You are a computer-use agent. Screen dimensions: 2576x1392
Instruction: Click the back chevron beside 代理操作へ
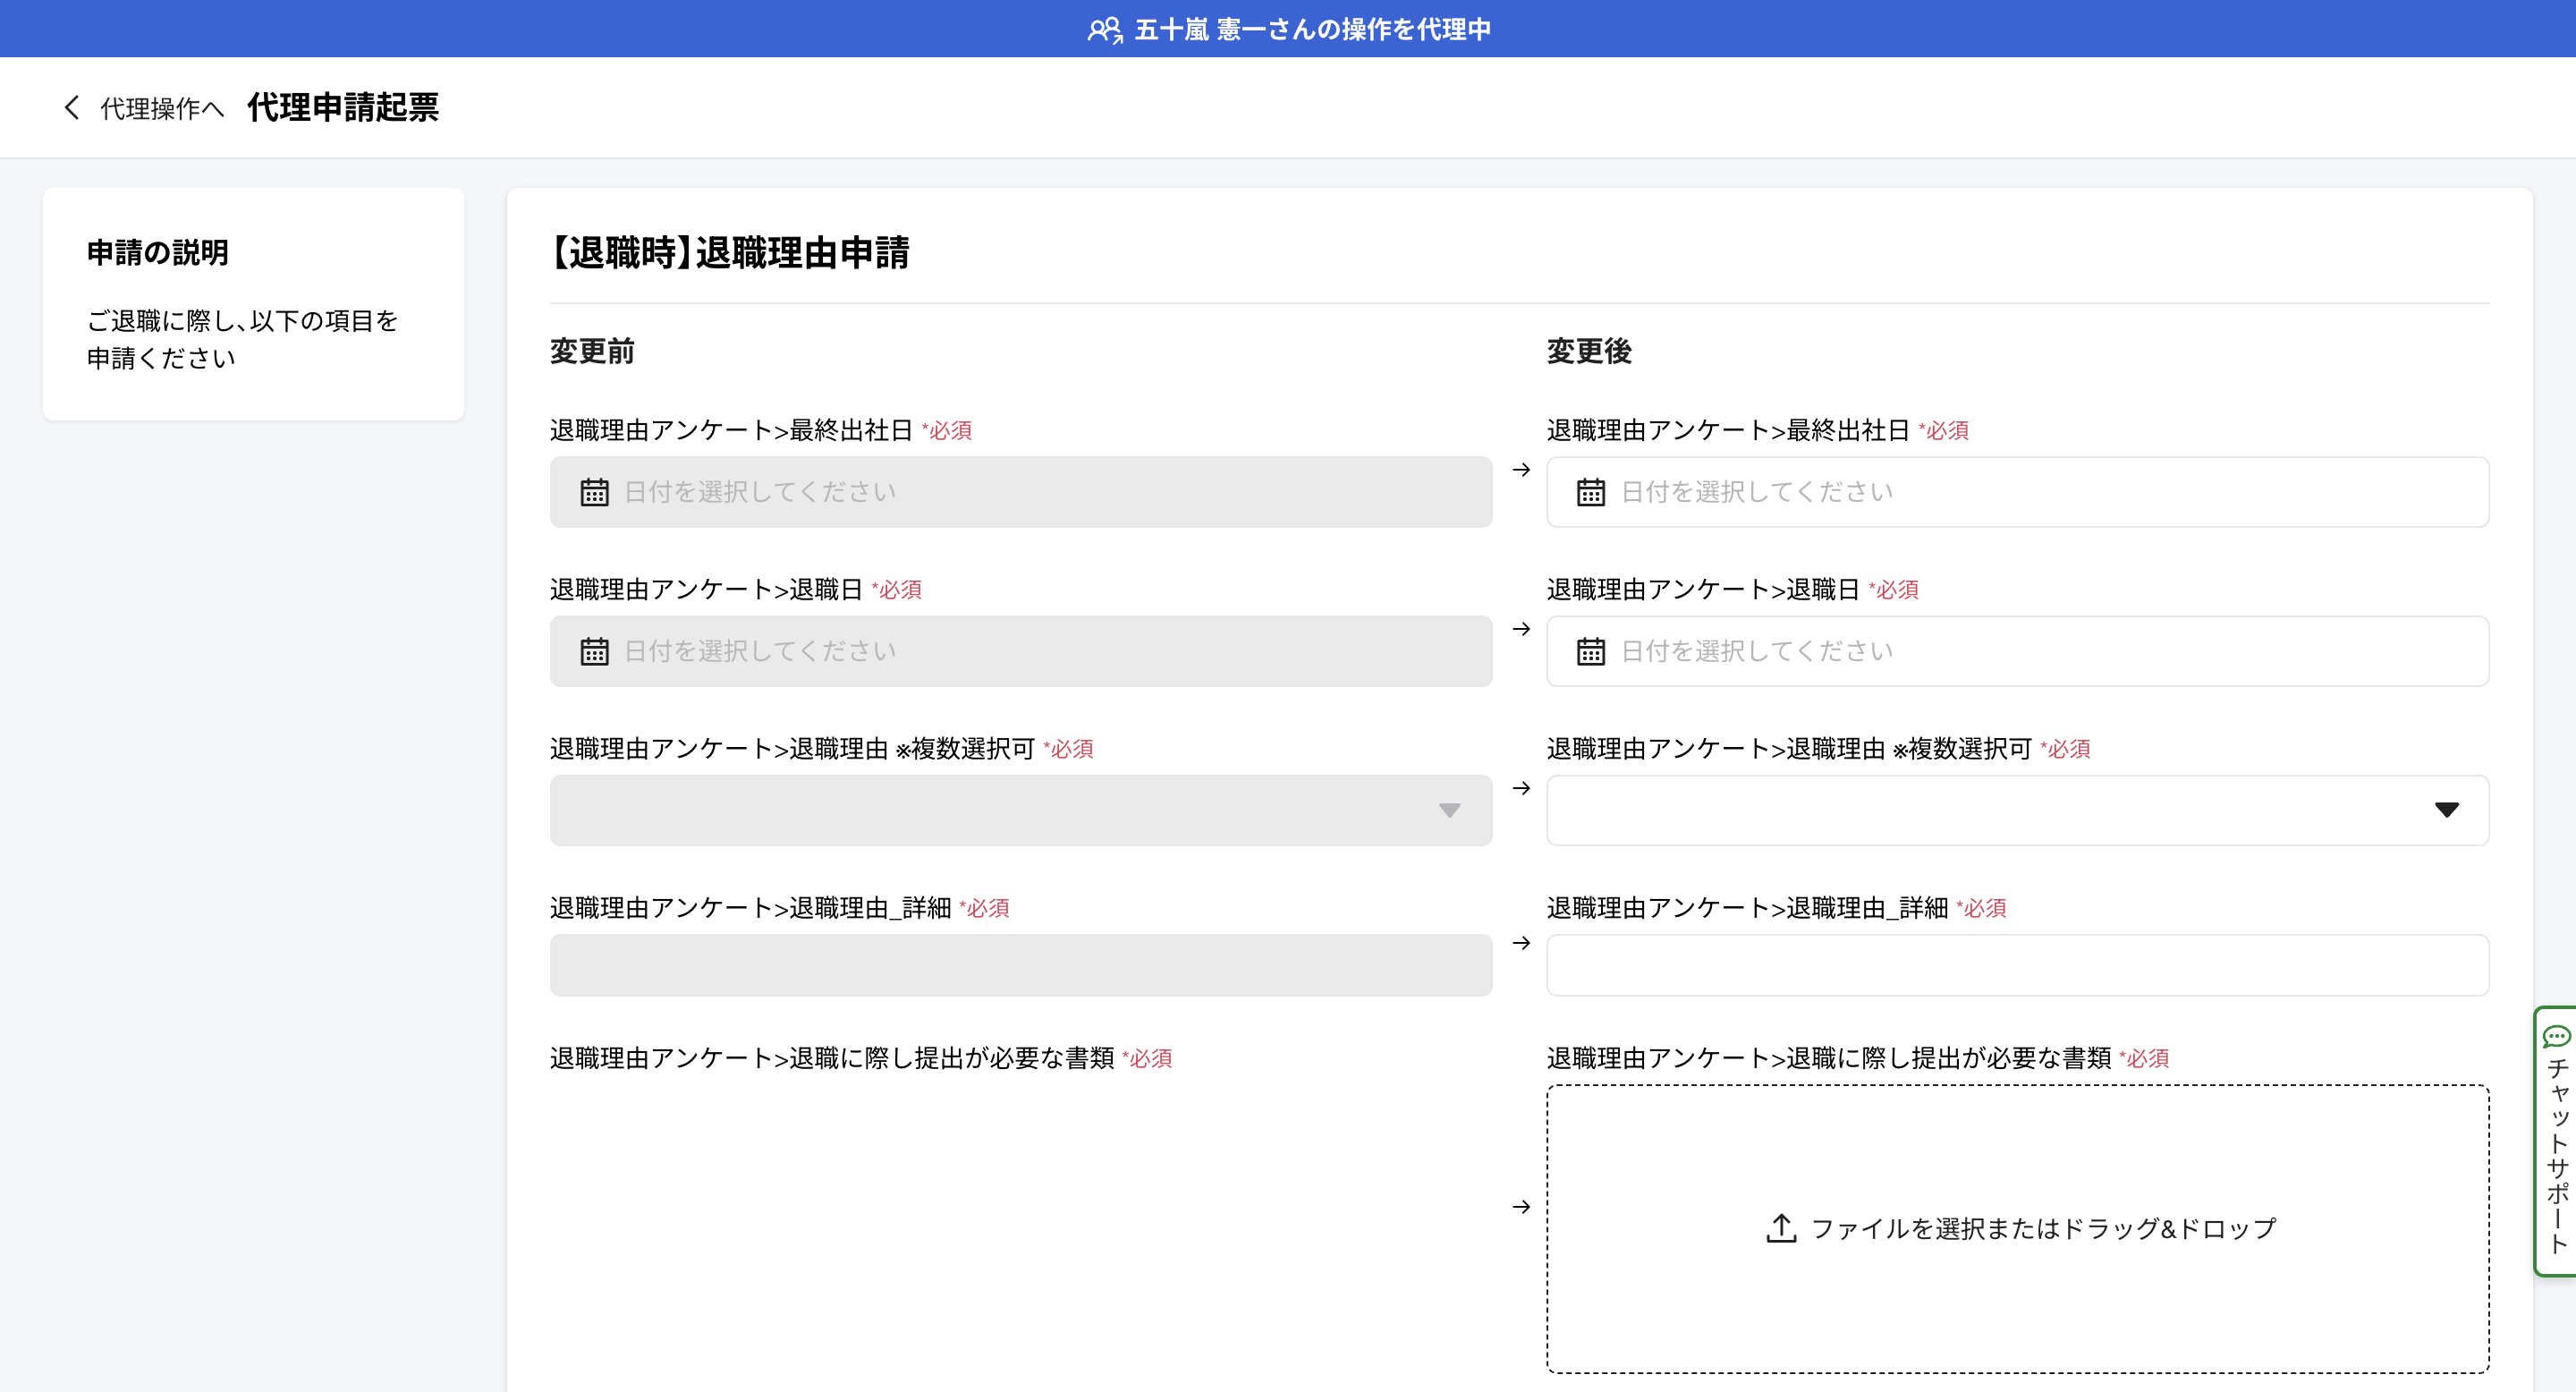coord(71,108)
